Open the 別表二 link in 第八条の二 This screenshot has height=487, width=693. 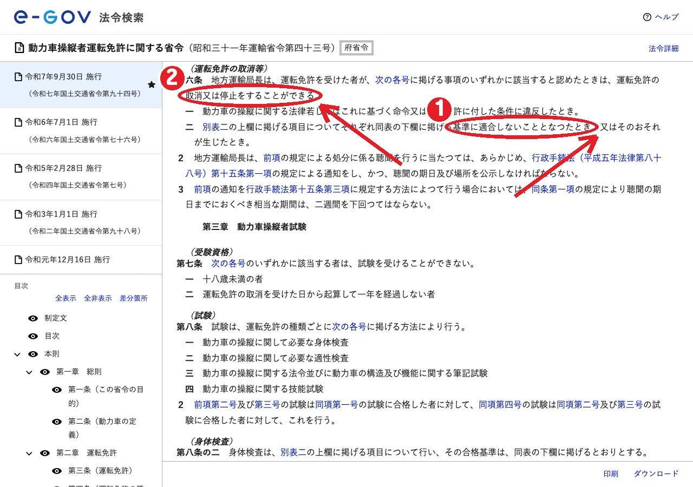293,452
